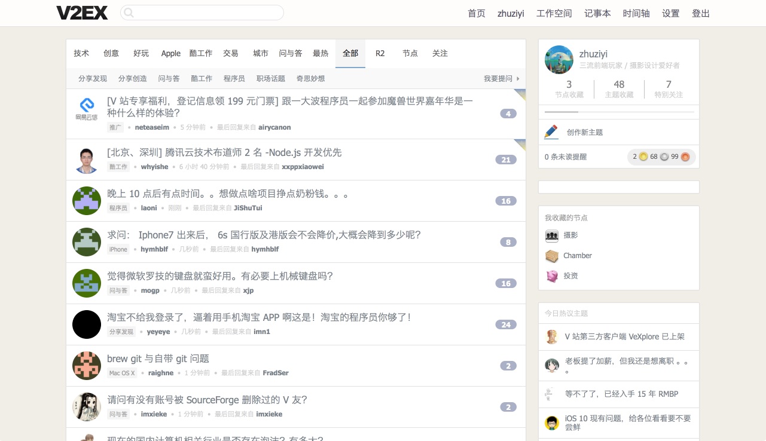Image resolution: width=766 pixels, height=441 pixels.
Task: Open 记事本 in top navigation
Action: 597,13
